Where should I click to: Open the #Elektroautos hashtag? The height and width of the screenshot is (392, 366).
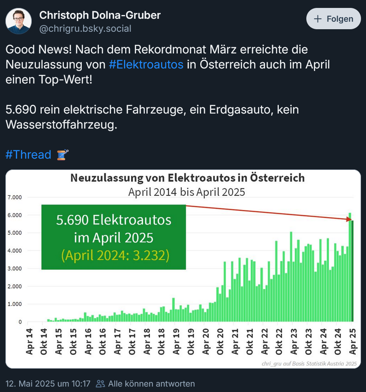pos(146,64)
